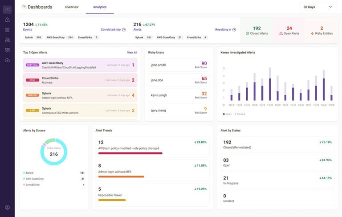
Task: Click View All in Top 5 Open Alerts
Action: coord(132,53)
